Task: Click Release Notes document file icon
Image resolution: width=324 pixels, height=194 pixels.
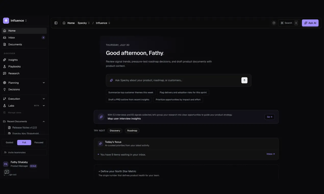Action: click(x=9, y=128)
